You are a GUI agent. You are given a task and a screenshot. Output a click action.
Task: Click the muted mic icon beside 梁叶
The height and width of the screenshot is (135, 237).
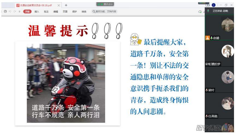tap(207, 90)
